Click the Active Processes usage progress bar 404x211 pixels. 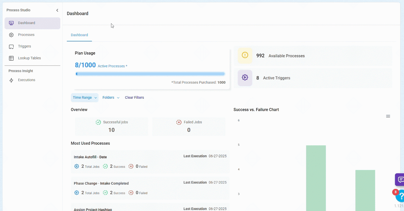point(150,74)
